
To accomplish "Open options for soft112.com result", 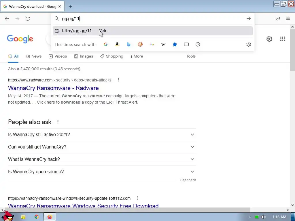I will click(x=138, y=198).
